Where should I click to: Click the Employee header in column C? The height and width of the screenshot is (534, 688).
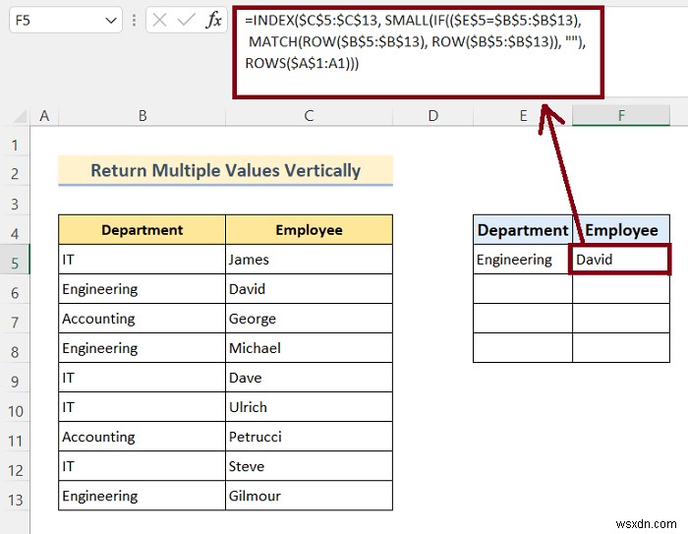click(x=309, y=230)
